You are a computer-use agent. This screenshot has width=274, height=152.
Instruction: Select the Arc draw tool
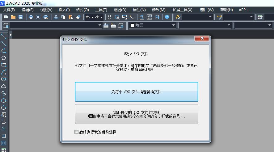pyautogui.click(x=4, y=72)
